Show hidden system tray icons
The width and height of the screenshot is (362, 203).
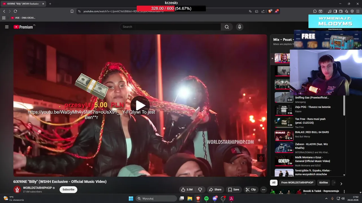tap(326, 198)
